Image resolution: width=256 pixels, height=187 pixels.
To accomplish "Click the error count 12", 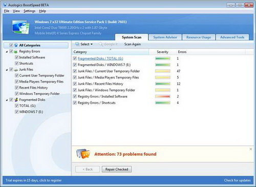I will pos(179,84).
